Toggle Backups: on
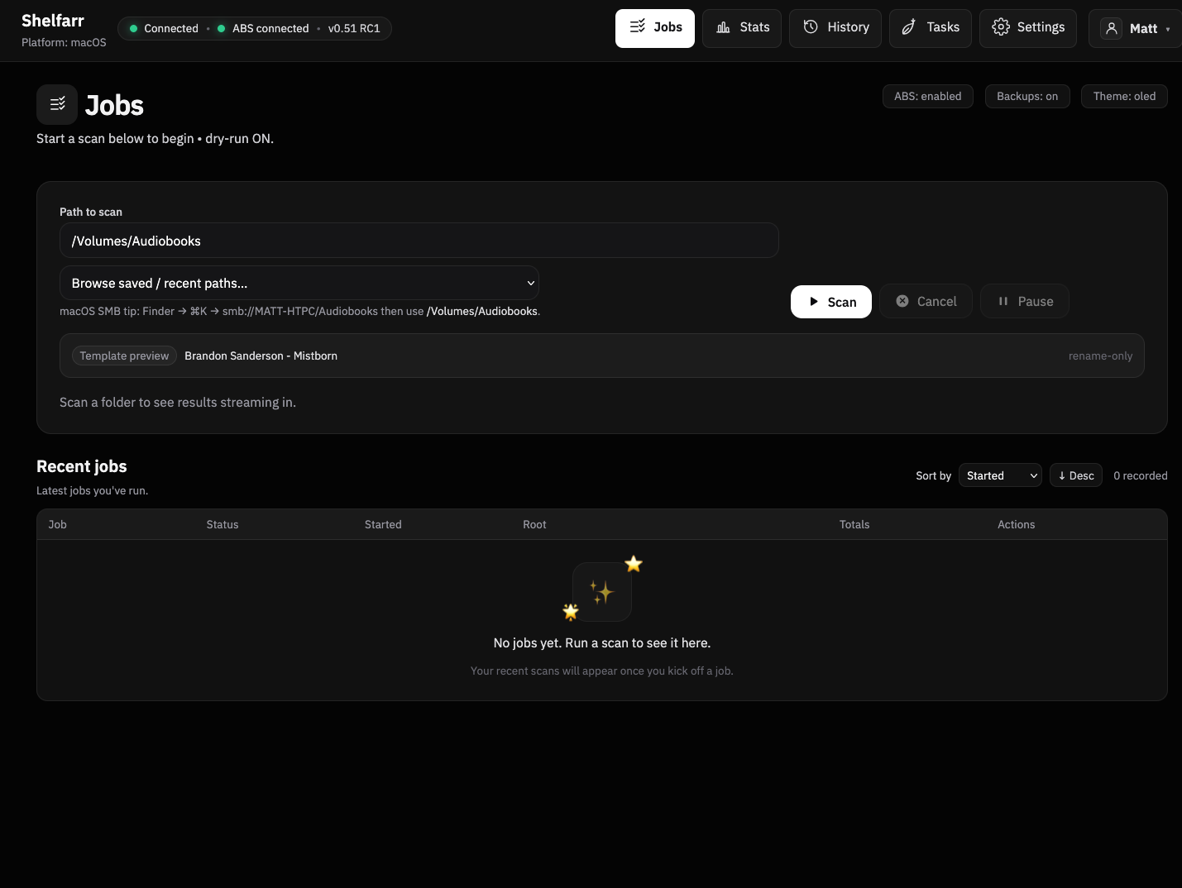 tap(1026, 96)
